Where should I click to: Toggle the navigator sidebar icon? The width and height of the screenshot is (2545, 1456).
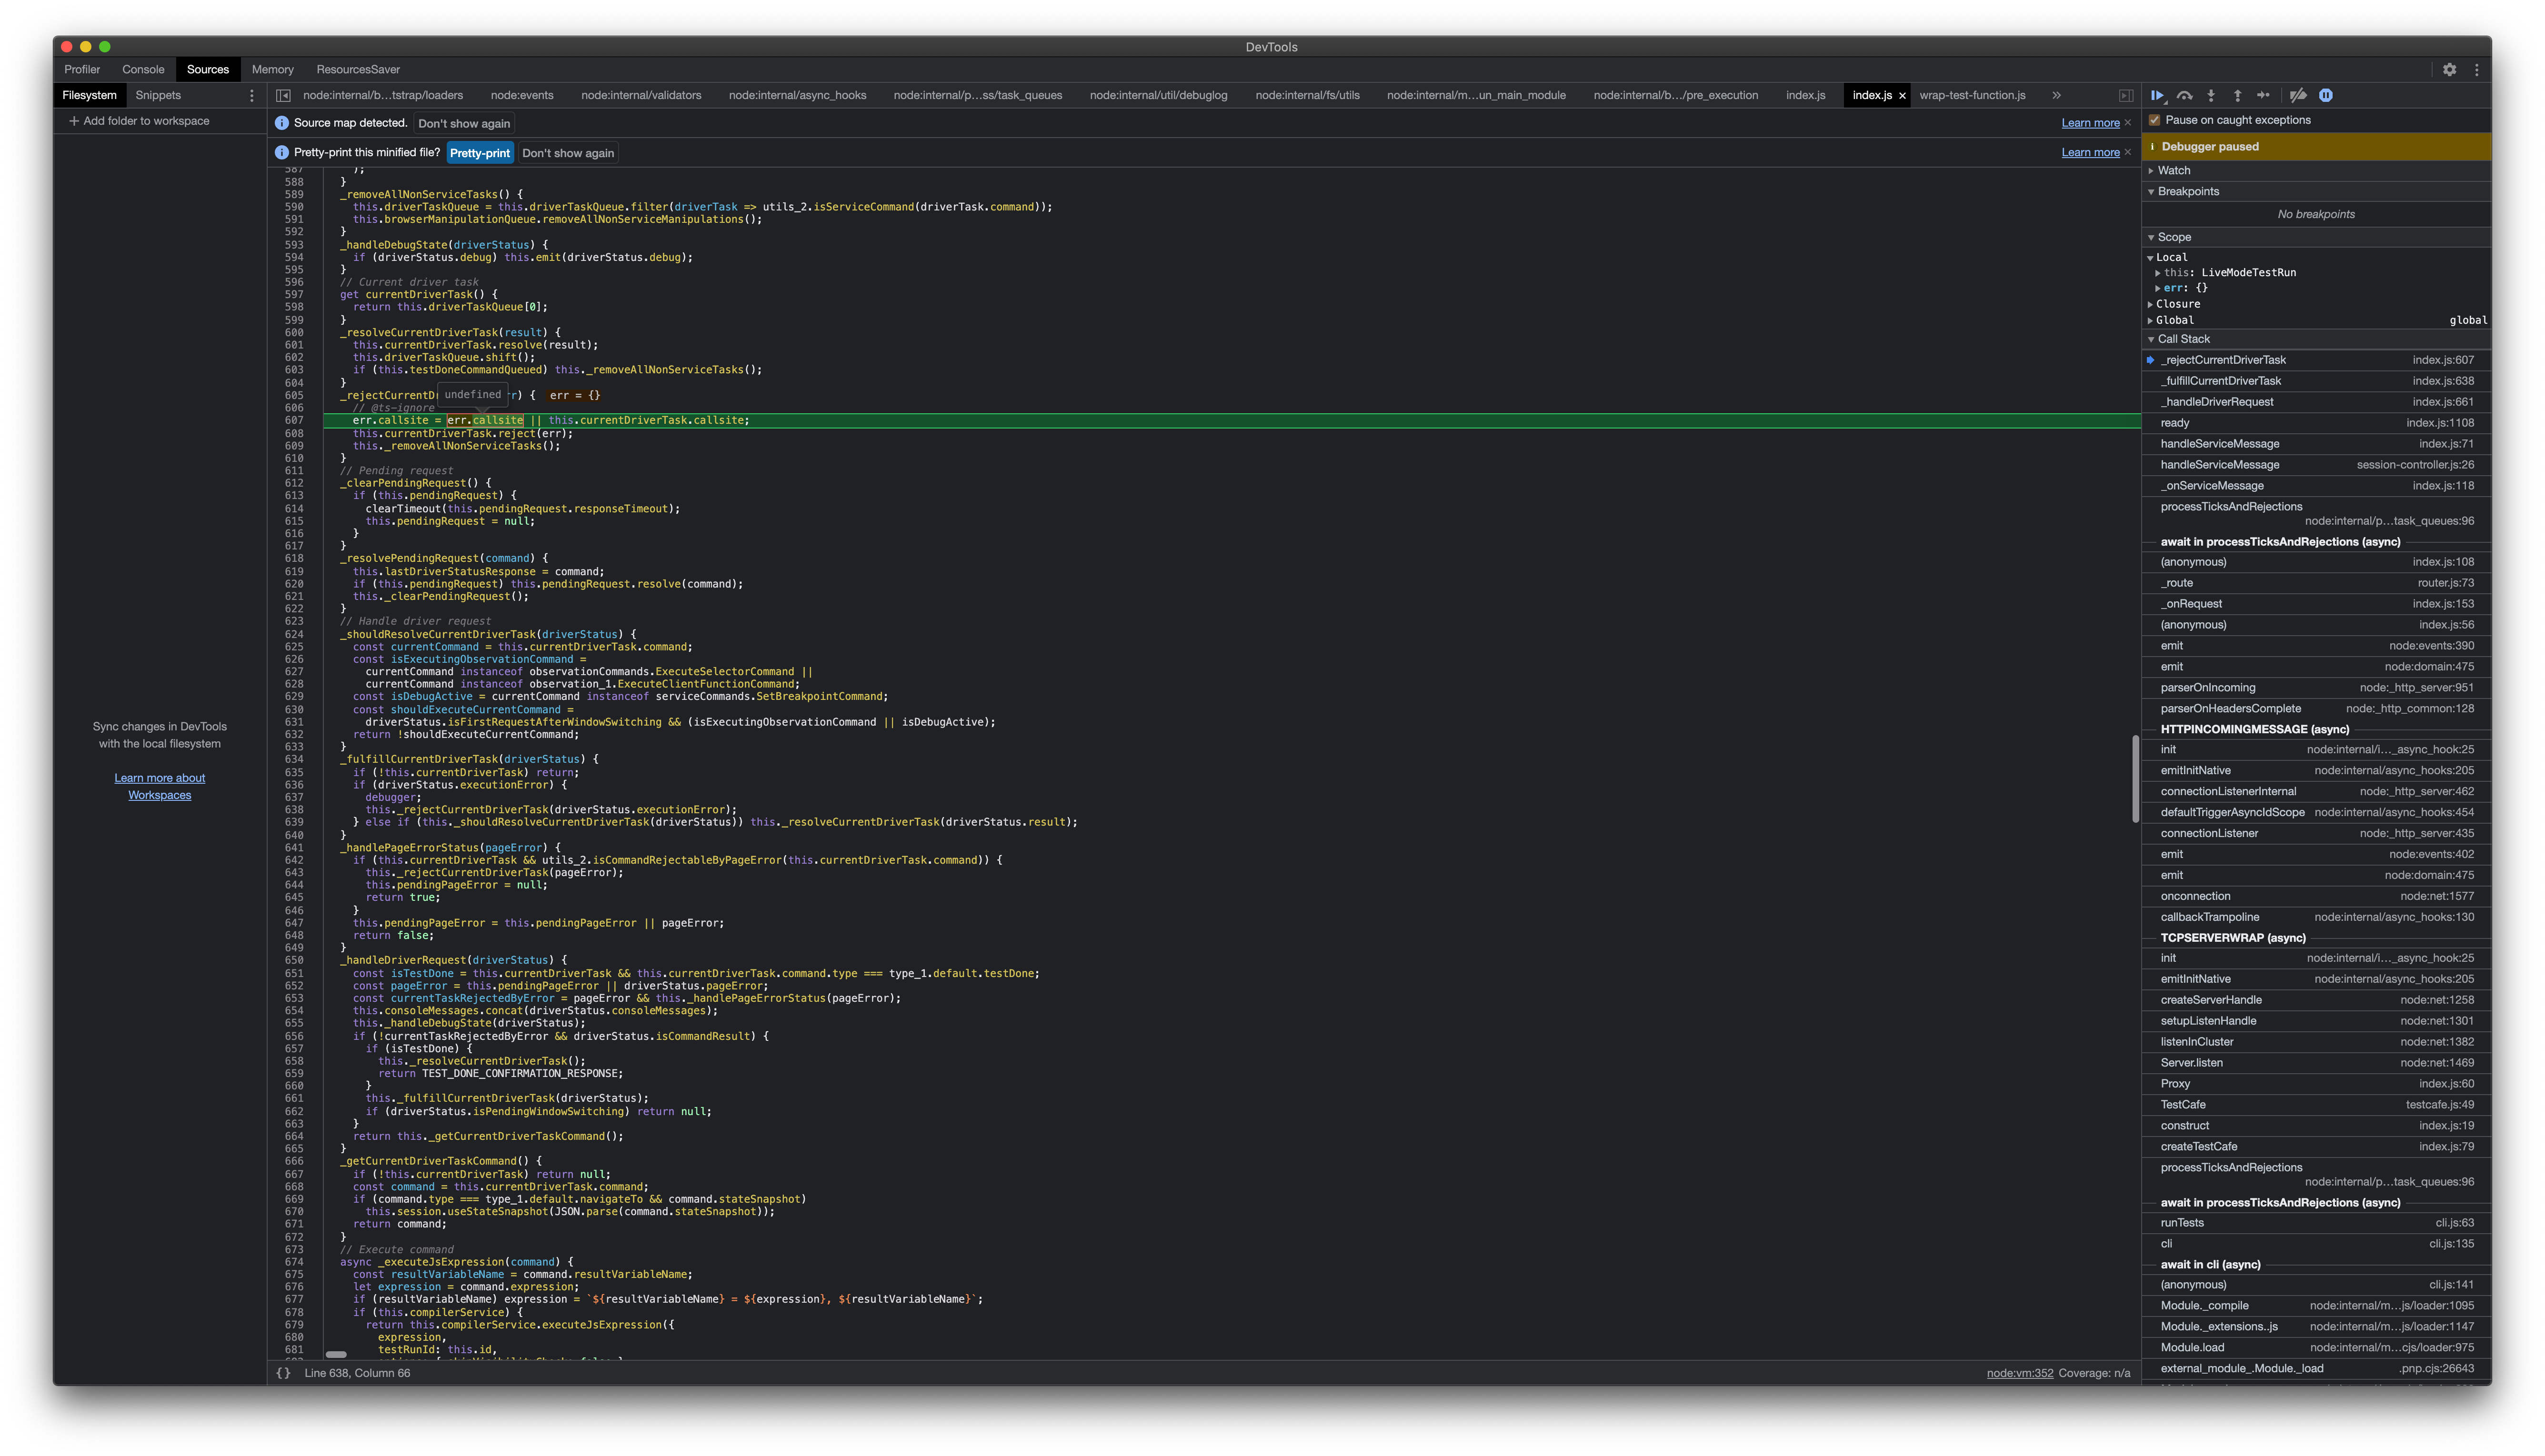[x=283, y=96]
